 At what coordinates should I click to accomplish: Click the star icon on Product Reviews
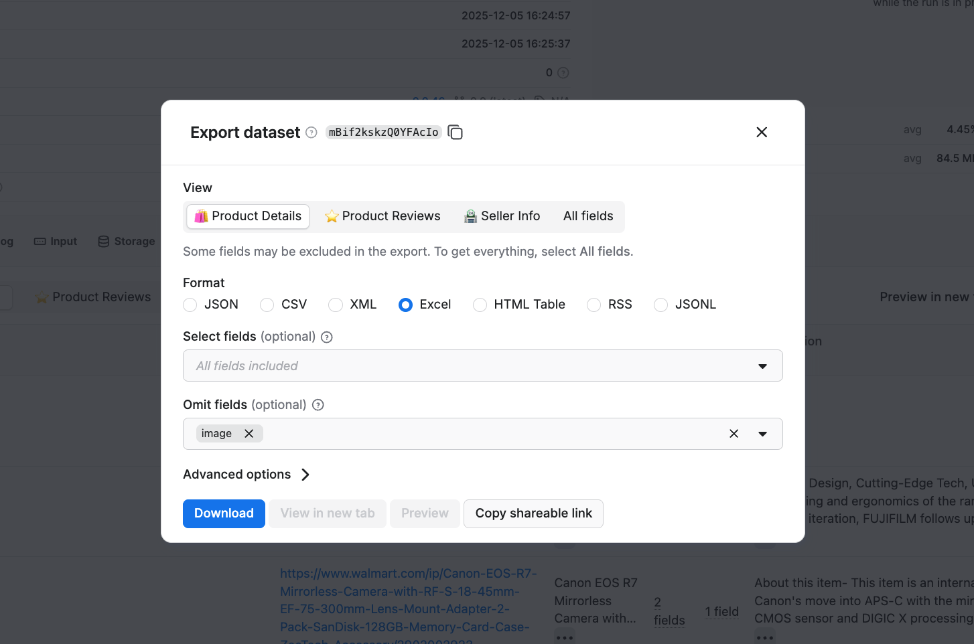pos(332,216)
